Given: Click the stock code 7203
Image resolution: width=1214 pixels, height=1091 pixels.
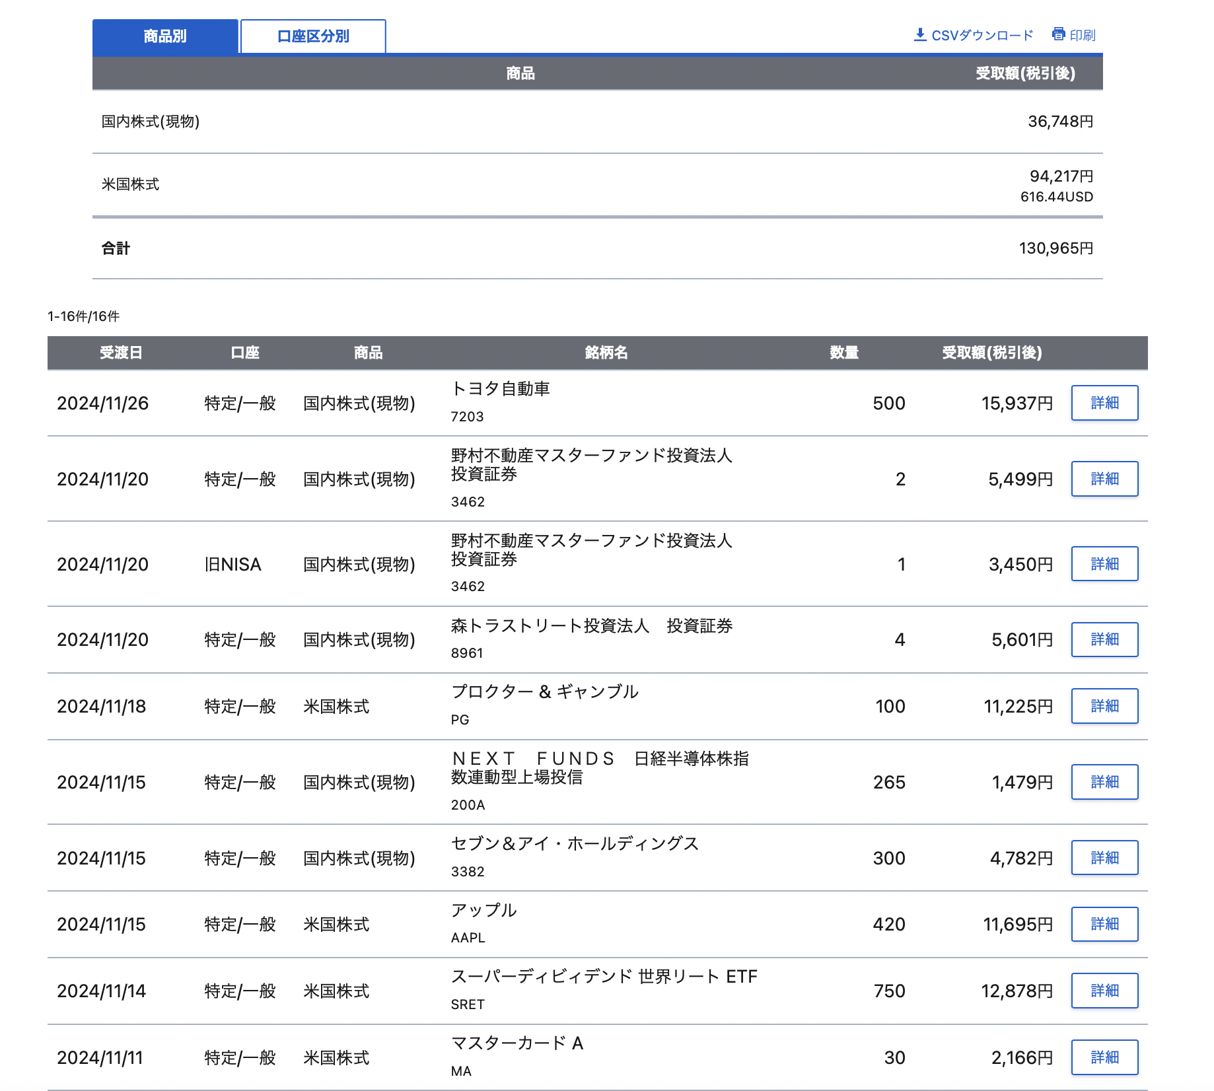Looking at the screenshot, I should pyautogui.click(x=468, y=417).
